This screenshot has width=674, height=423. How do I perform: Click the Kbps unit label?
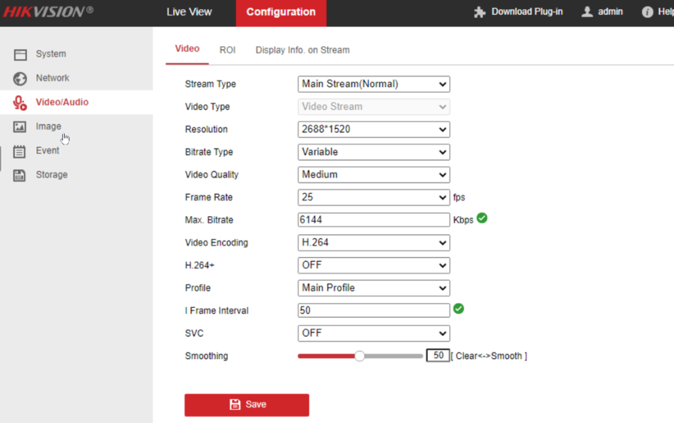click(x=463, y=220)
